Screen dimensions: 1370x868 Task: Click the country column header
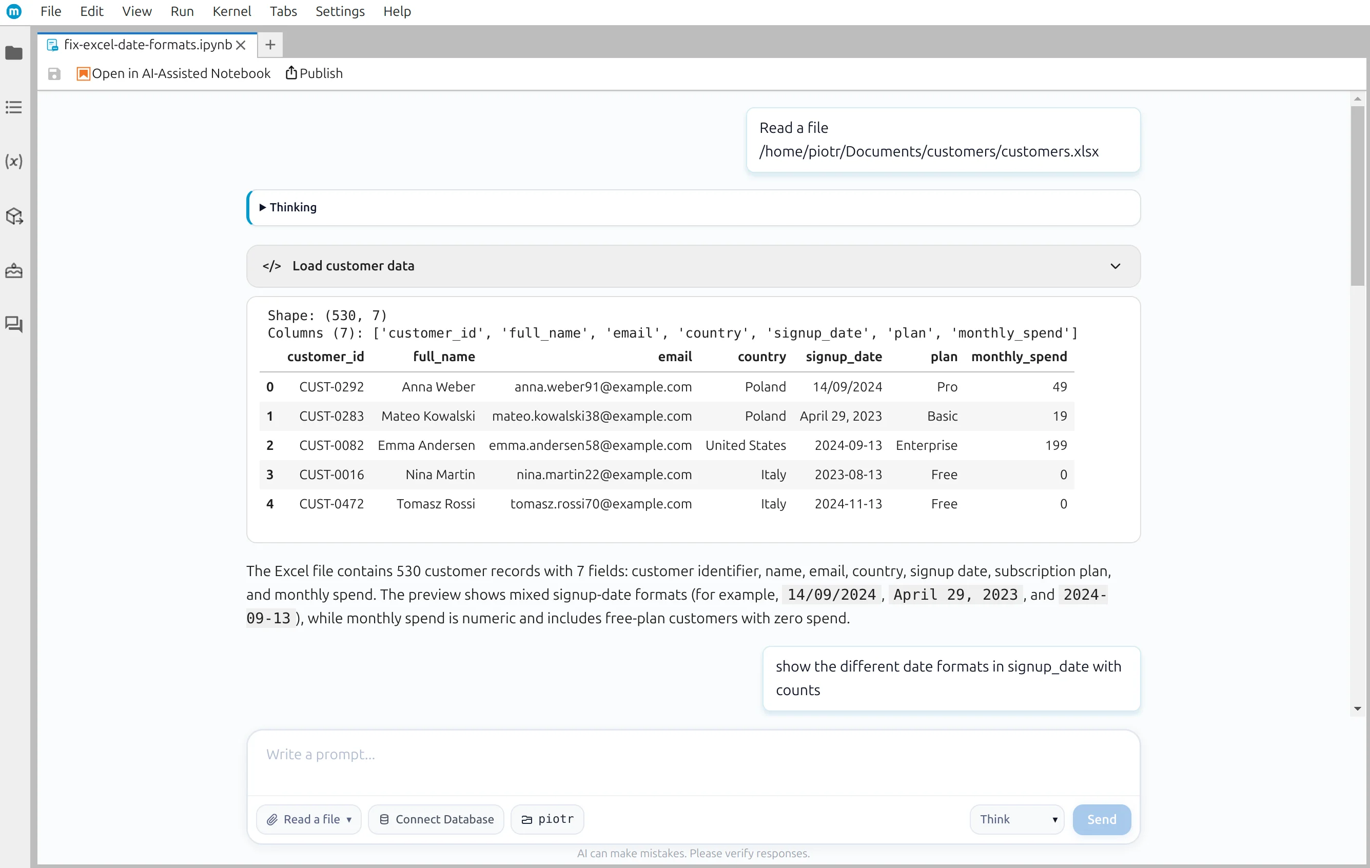(762, 357)
